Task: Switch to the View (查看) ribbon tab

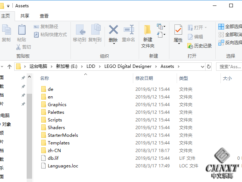Action: tap(44, 16)
